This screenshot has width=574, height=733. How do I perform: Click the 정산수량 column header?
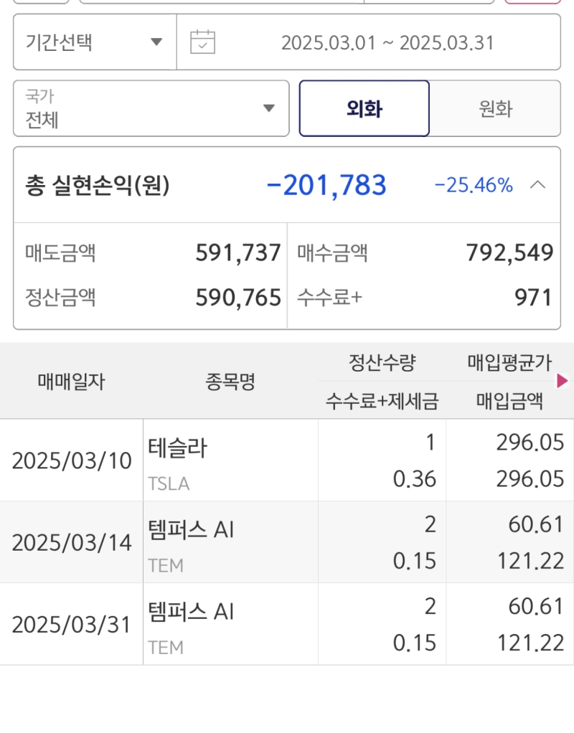[x=382, y=362]
